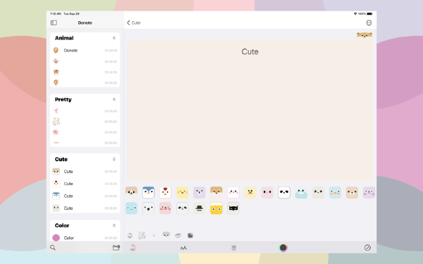Pick the yellow square face sticker
This screenshot has height=264, width=423.
(216, 208)
